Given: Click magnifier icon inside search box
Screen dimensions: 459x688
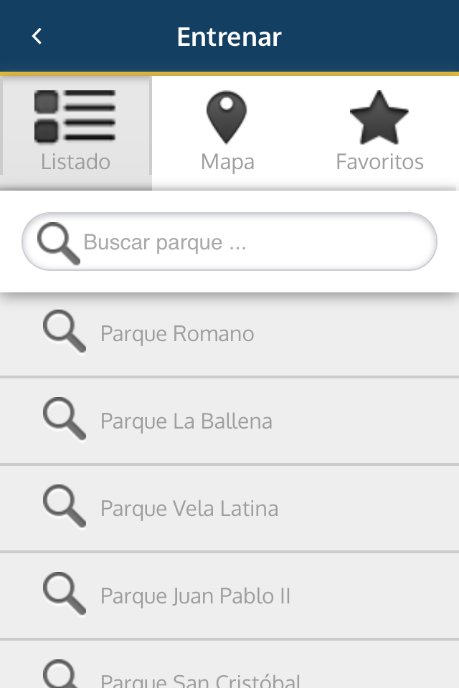Looking at the screenshot, I should point(58,243).
